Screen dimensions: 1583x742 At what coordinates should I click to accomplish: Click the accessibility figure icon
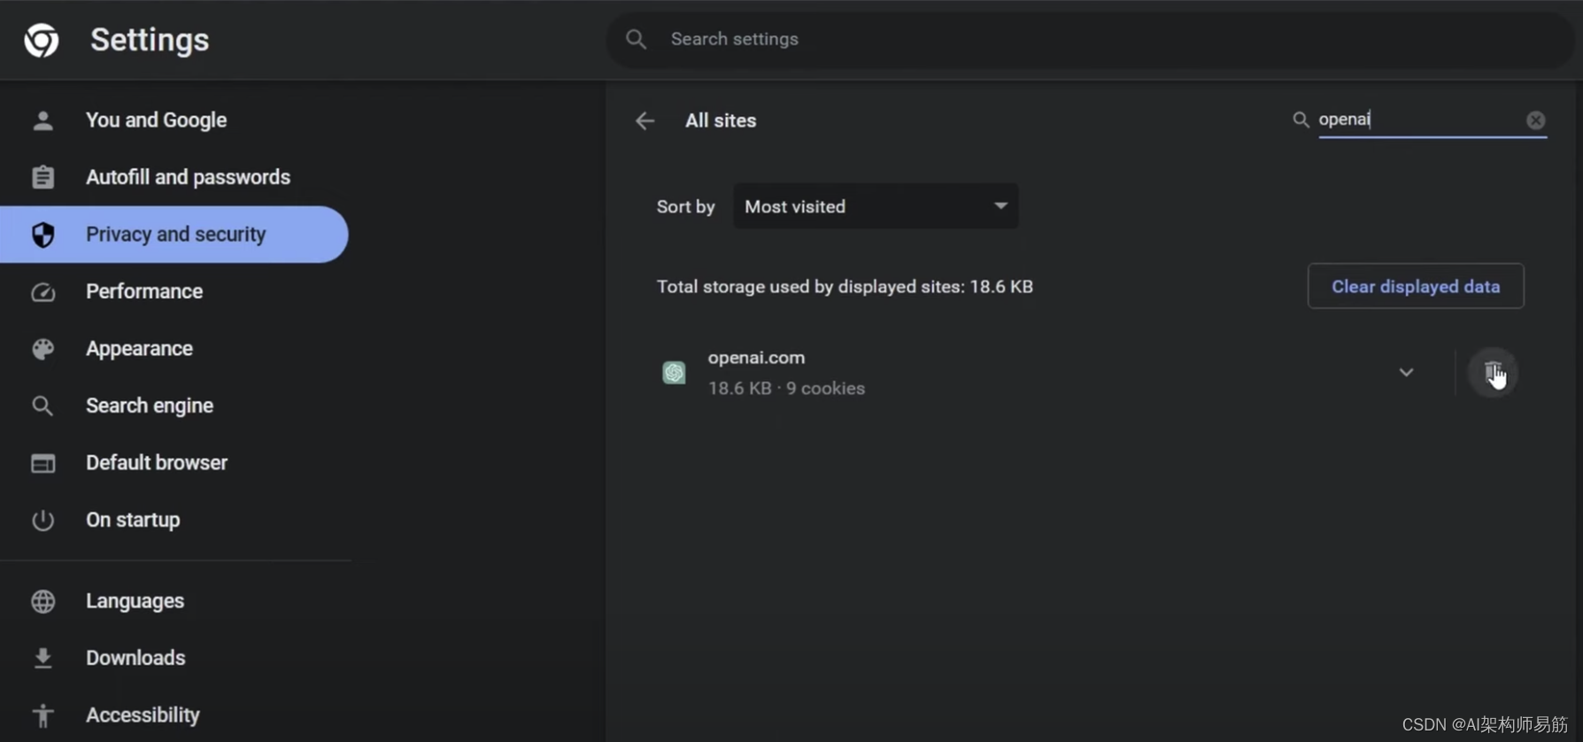(42, 715)
